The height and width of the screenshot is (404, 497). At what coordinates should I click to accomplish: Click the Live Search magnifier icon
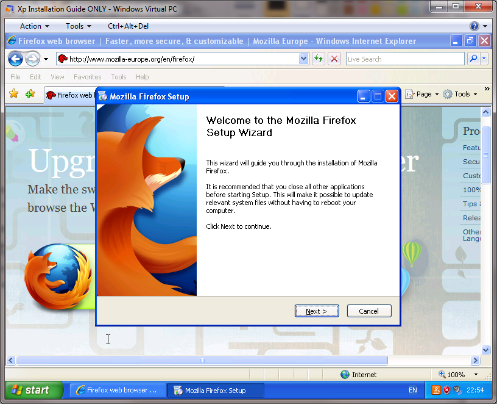click(x=473, y=59)
